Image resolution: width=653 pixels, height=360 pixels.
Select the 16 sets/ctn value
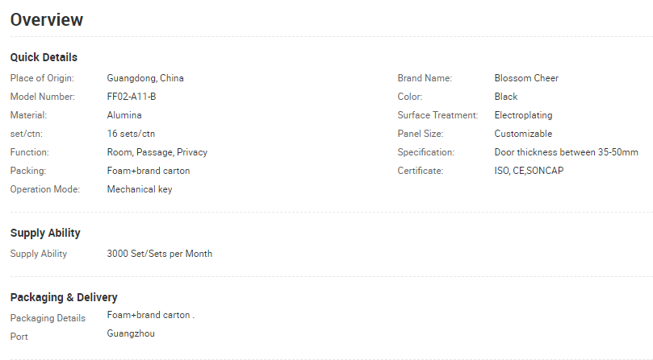[131, 134]
